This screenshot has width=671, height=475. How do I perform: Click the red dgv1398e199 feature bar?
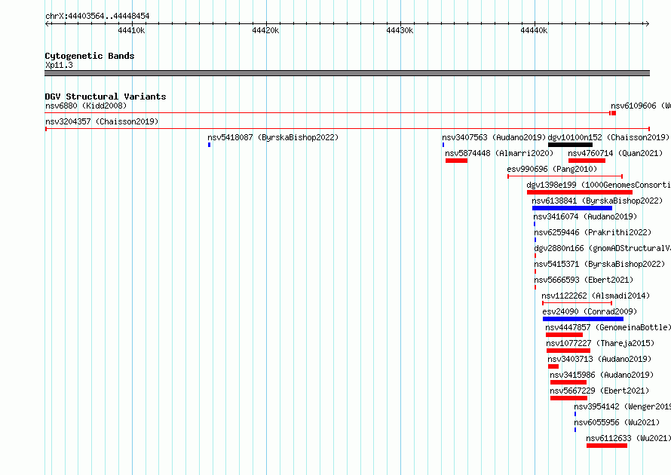click(x=580, y=192)
